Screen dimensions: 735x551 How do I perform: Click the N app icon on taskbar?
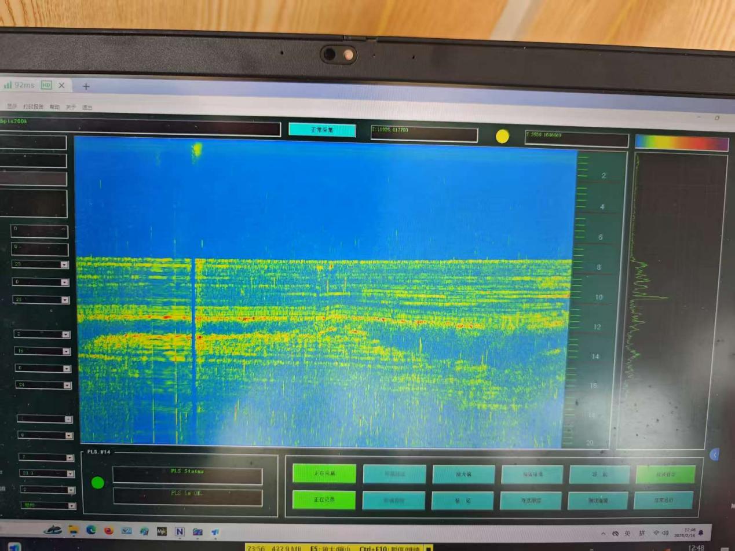pyautogui.click(x=179, y=531)
